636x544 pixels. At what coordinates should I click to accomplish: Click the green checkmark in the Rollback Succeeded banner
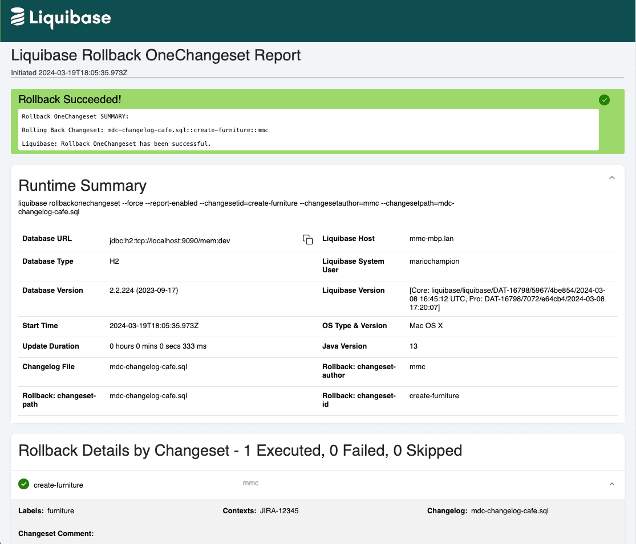coord(605,100)
